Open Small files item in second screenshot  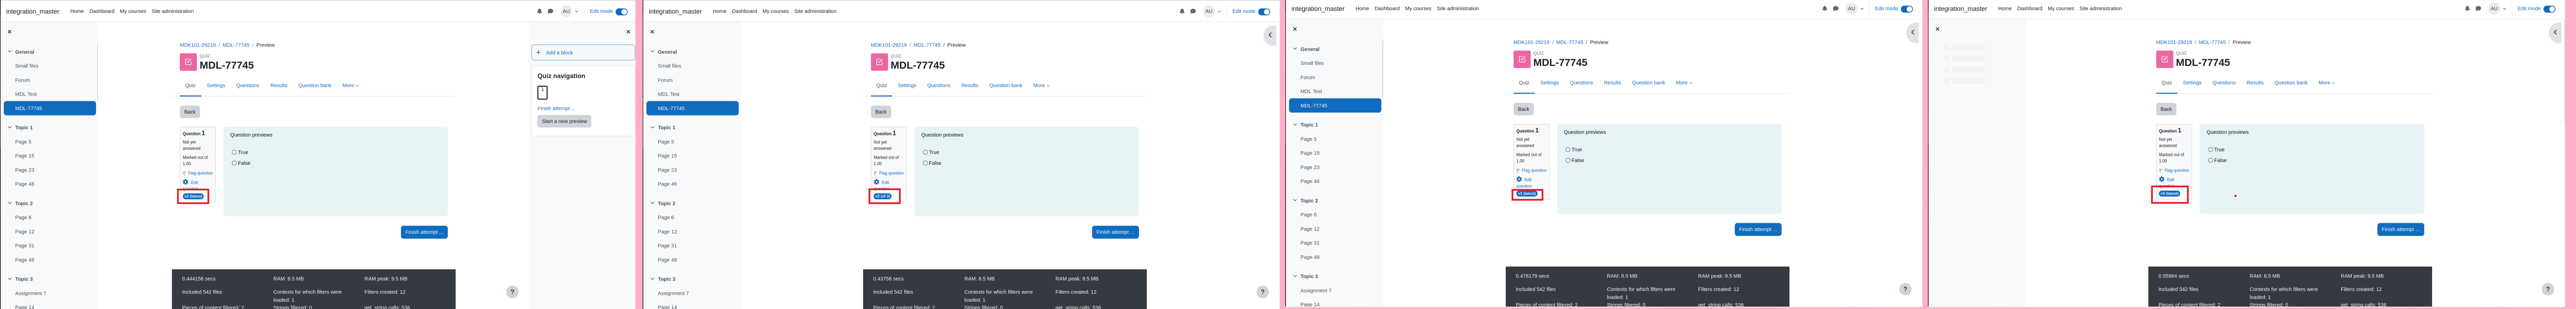click(670, 66)
